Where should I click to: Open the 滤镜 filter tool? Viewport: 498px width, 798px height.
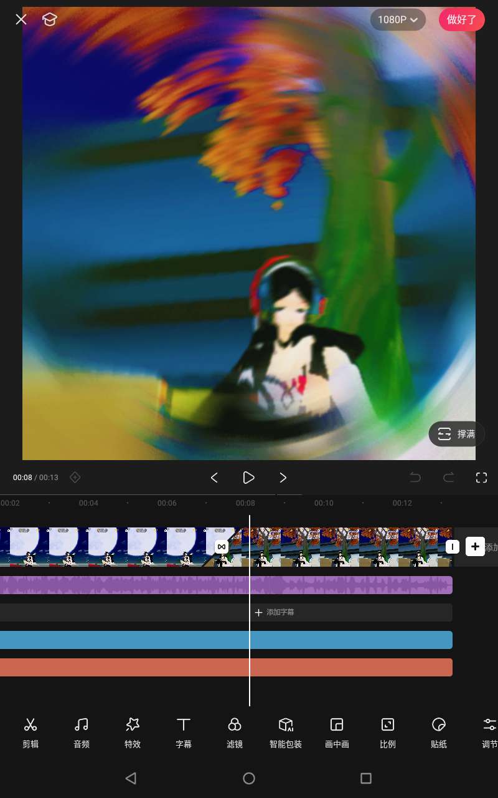tap(235, 733)
